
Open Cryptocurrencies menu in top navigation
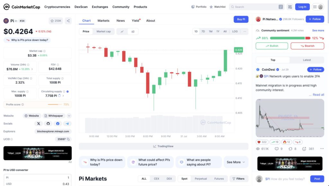click(x=57, y=7)
